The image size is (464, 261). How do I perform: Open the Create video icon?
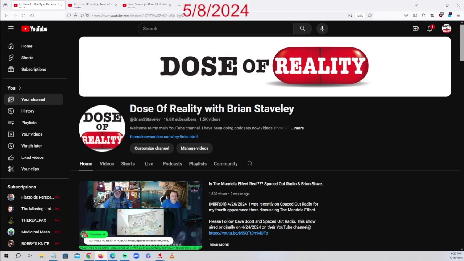click(x=416, y=29)
